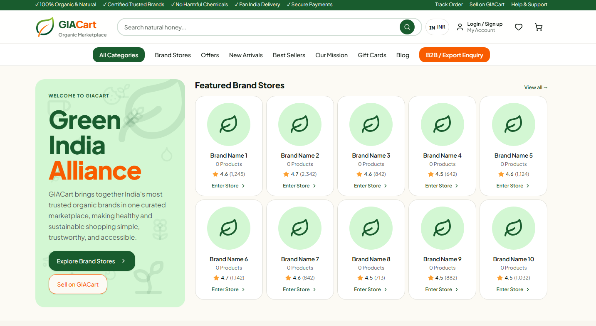596x326 pixels.
Task: Click B2B / Export Enquiry button
Action: pyautogui.click(x=455, y=55)
